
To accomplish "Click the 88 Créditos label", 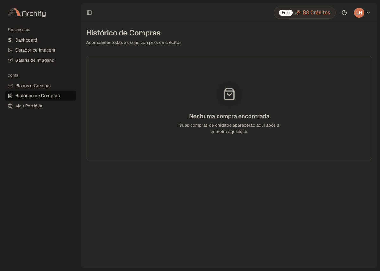I will tap(316, 13).
